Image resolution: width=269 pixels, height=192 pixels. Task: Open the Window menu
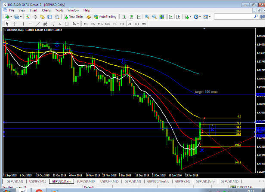(73, 10)
